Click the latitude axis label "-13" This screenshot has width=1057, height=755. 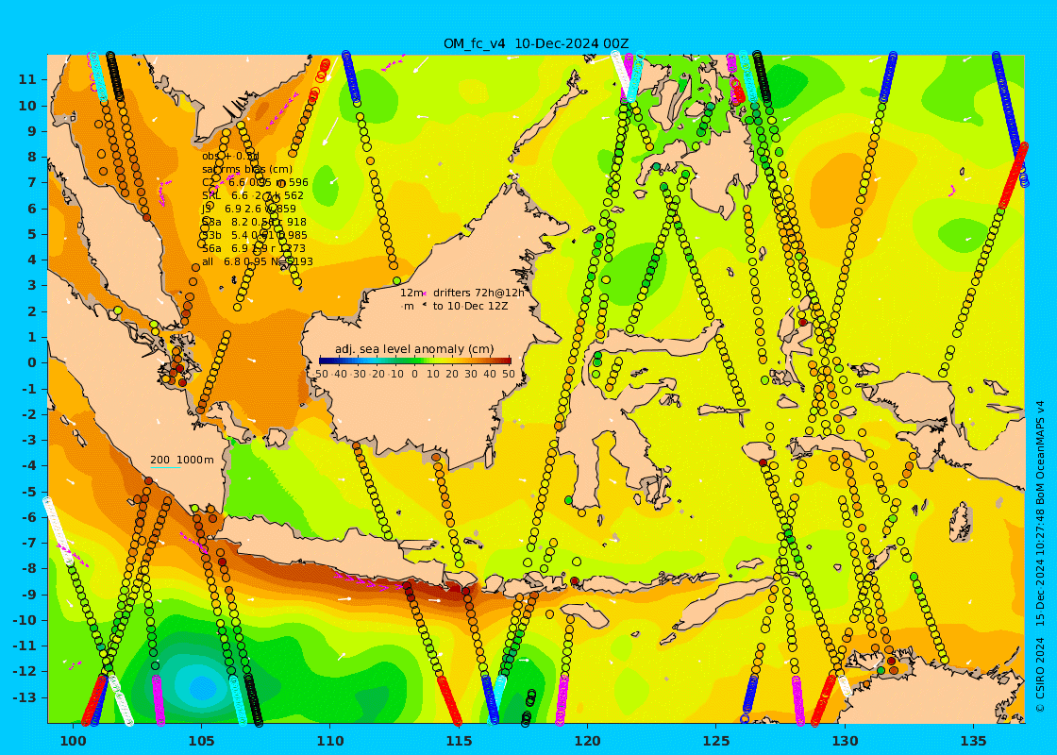tap(25, 697)
